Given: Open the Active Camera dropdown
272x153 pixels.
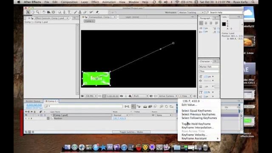Looking at the screenshot, I should (x=167, y=96).
